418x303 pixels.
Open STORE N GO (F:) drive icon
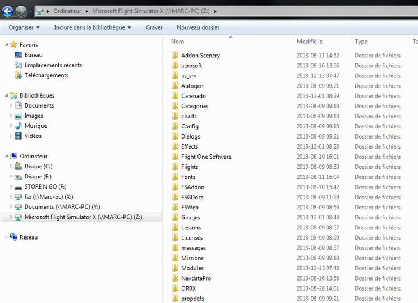(x=19, y=187)
